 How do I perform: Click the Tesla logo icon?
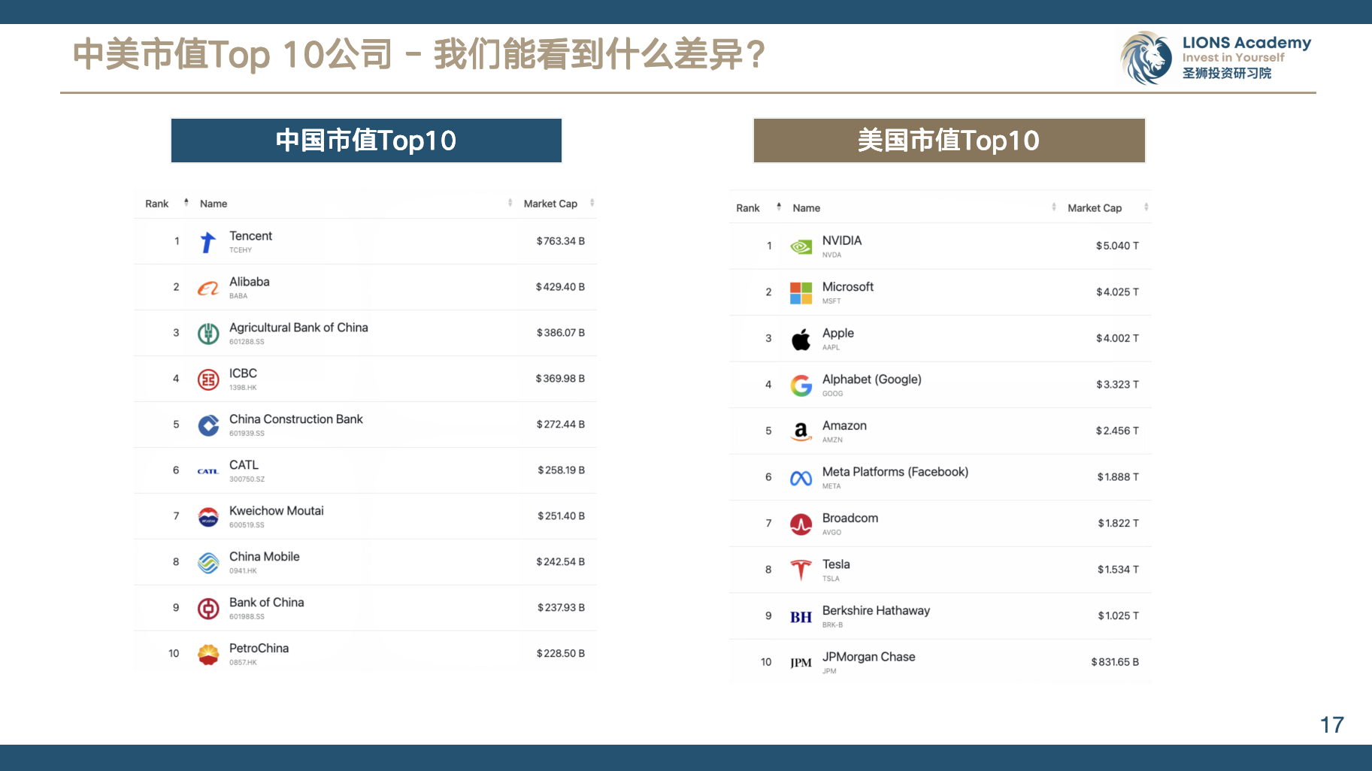[801, 570]
